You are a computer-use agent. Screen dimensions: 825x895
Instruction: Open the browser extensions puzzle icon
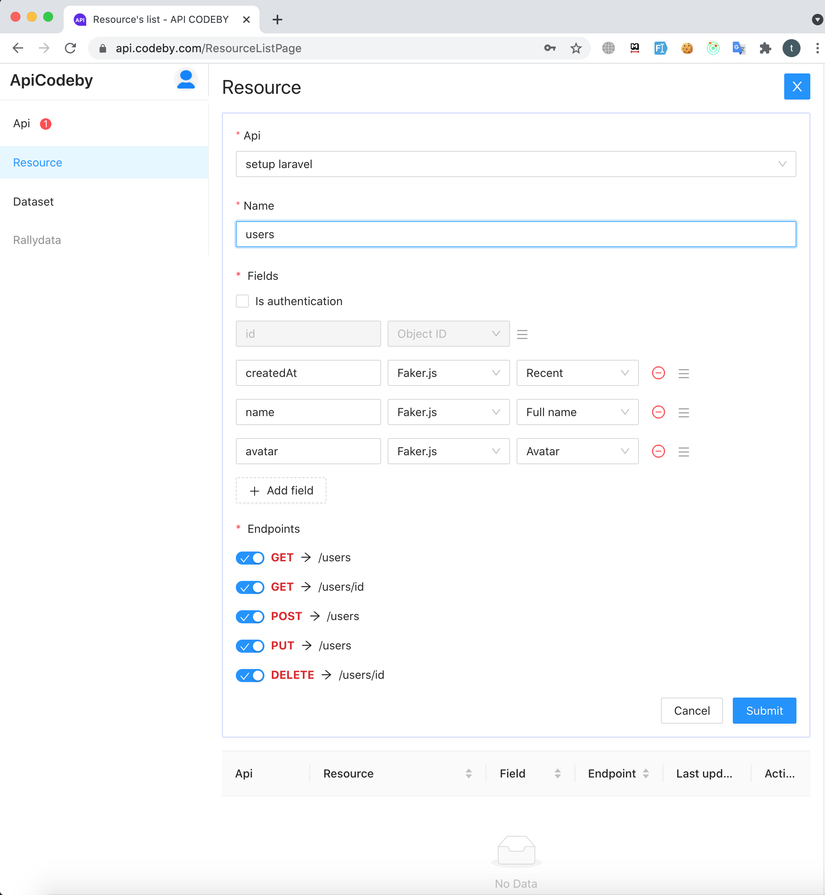coord(765,48)
